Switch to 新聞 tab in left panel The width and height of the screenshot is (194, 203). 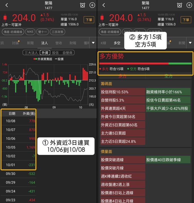(x=30, y=43)
